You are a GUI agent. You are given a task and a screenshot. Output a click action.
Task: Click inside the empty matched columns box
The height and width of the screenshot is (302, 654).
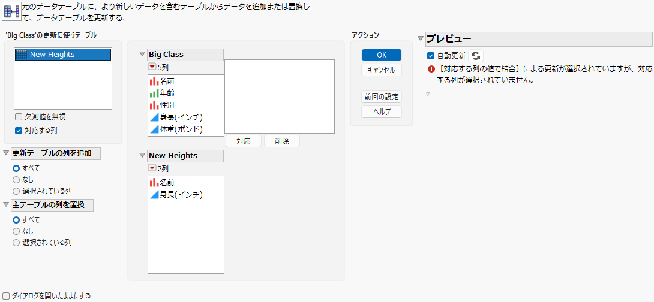(x=280, y=96)
